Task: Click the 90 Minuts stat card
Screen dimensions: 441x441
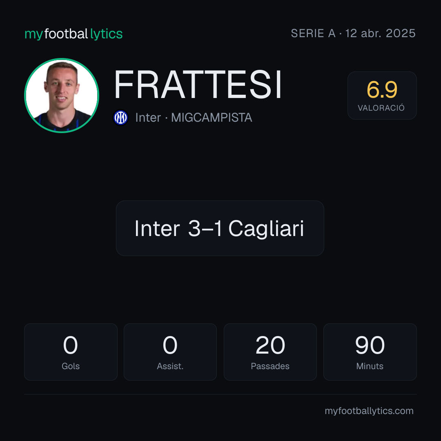Action: pyautogui.click(x=370, y=352)
